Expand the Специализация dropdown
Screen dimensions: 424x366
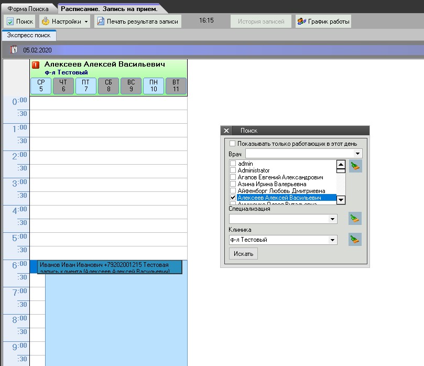(x=332, y=219)
